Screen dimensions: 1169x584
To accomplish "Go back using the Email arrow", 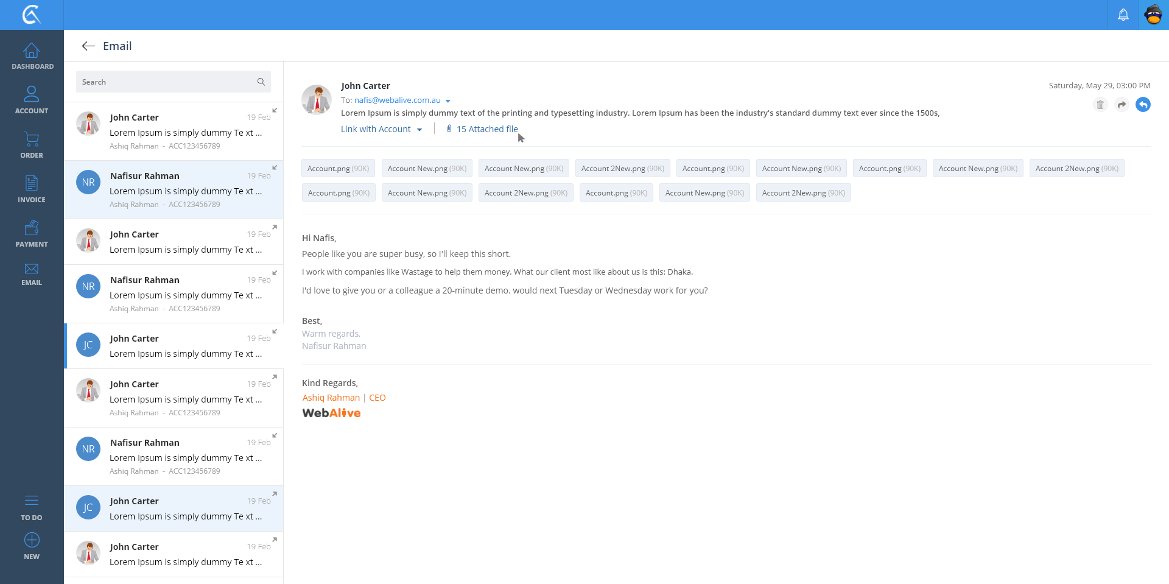I will [88, 46].
